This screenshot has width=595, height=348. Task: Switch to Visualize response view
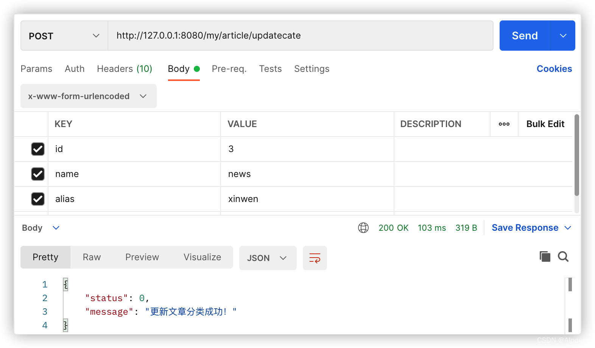pos(202,257)
